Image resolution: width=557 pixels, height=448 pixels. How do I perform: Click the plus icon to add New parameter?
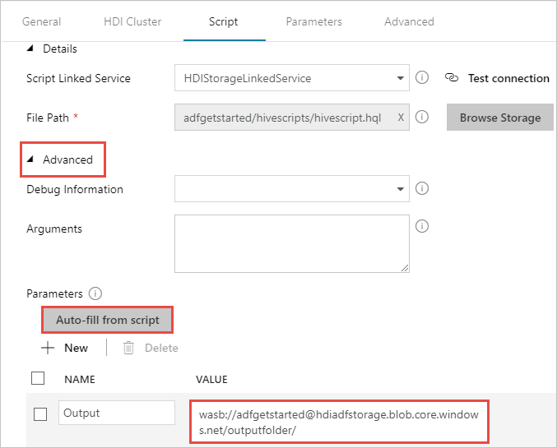click(x=49, y=348)
